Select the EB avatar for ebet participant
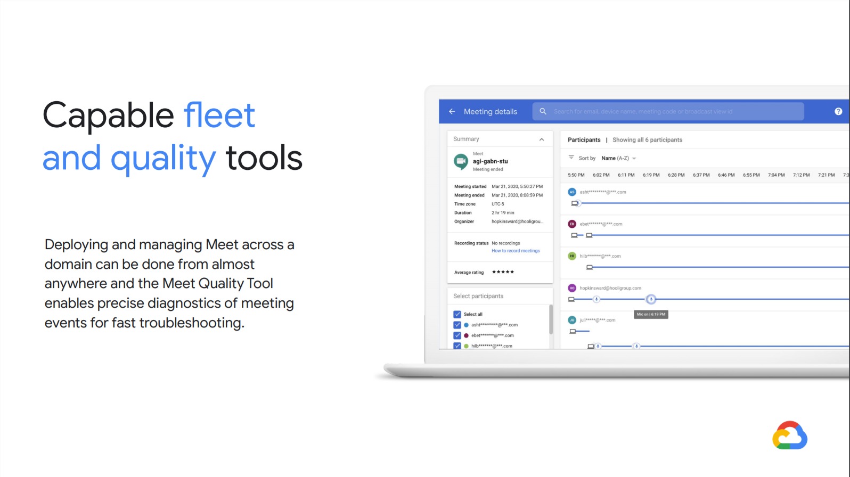The image size is (850, 477). [572, 224]
